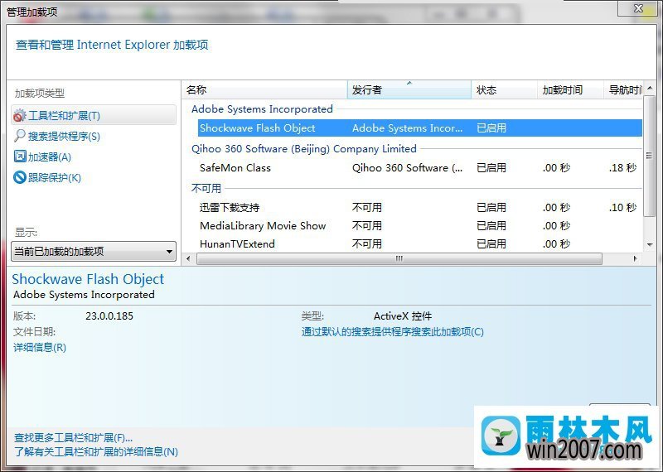Click 已启用 status of SafeMon Class
This screenshot has height=472, width=663.
pos(491,168)
